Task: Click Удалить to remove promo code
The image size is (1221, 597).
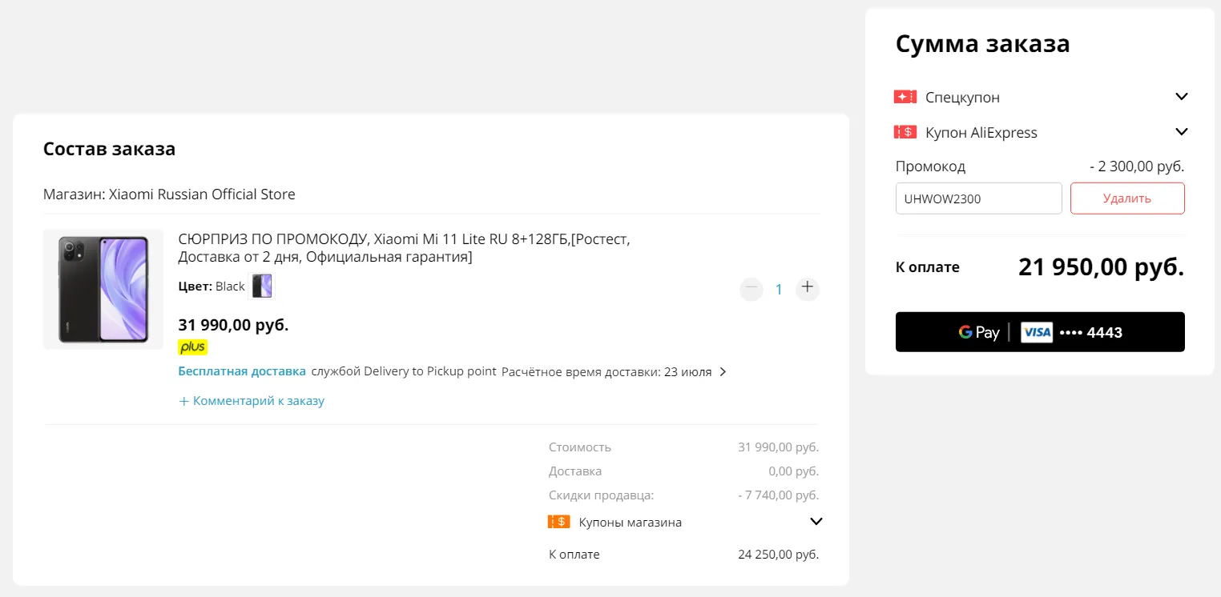Action: tap(1126, 198)
